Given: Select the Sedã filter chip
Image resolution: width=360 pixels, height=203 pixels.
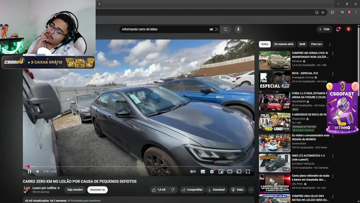Looking at the screenshot, I should 302,44.
